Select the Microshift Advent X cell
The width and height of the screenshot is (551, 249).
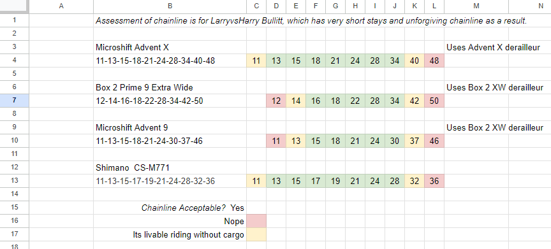click(x=170, y=47)
